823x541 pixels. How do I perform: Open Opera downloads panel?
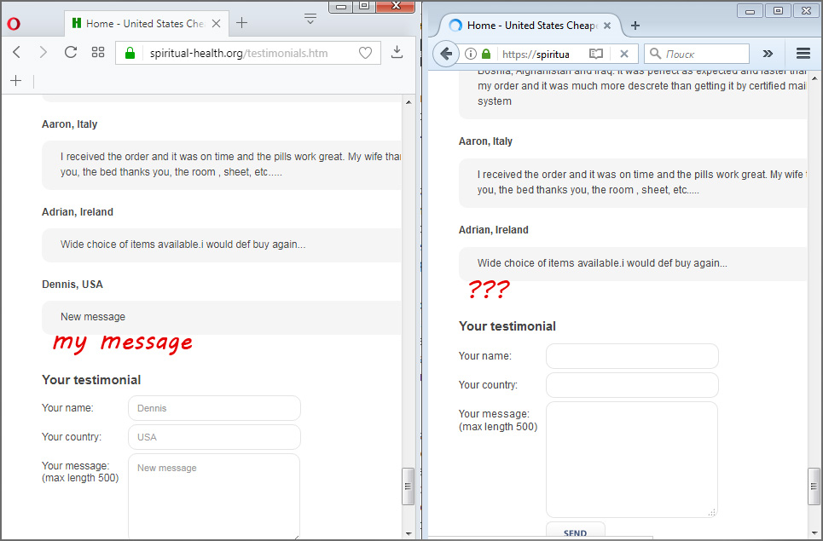pyautogui.click(x=397, y=53)
